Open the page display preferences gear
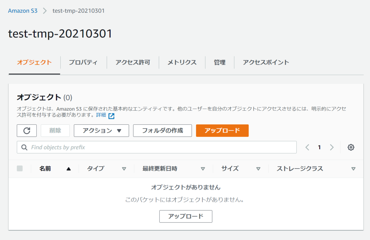The width and height of the screenshot is (370, 240). (x=351, y=147)
